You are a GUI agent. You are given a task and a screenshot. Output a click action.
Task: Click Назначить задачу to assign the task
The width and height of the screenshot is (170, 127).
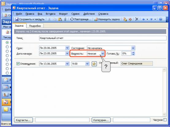coord(107,19)
